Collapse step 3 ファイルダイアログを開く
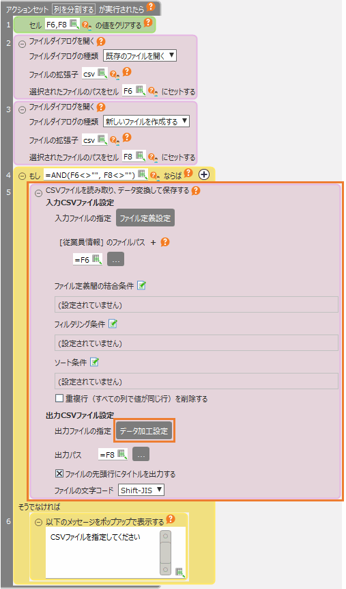The width and height of the screenshot is (346, 589). coord(22,109)
